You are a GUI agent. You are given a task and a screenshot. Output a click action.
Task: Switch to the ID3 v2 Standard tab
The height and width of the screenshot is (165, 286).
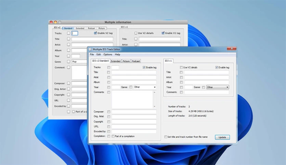click(x=100, y=61)
